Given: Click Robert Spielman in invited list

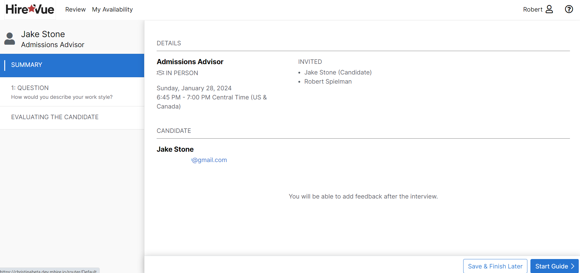Looking at the screenshot, I should coord(328,81).
